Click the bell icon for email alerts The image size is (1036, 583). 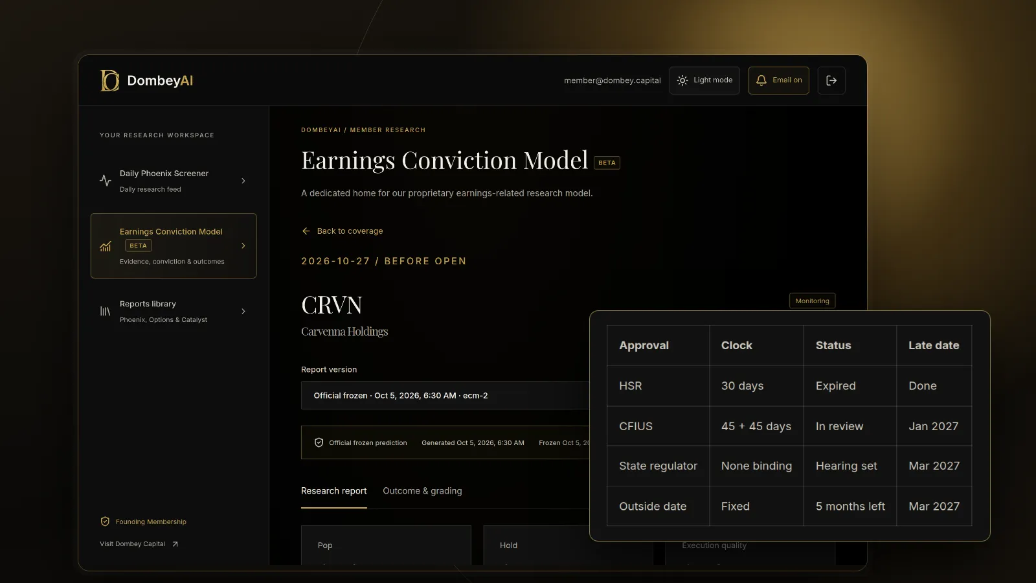pyautogui.click(x=761, y=80)
